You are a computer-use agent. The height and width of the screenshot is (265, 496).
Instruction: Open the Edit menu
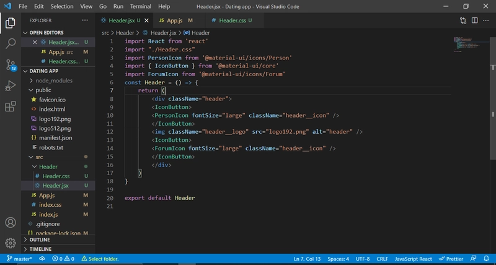[39, 6]
